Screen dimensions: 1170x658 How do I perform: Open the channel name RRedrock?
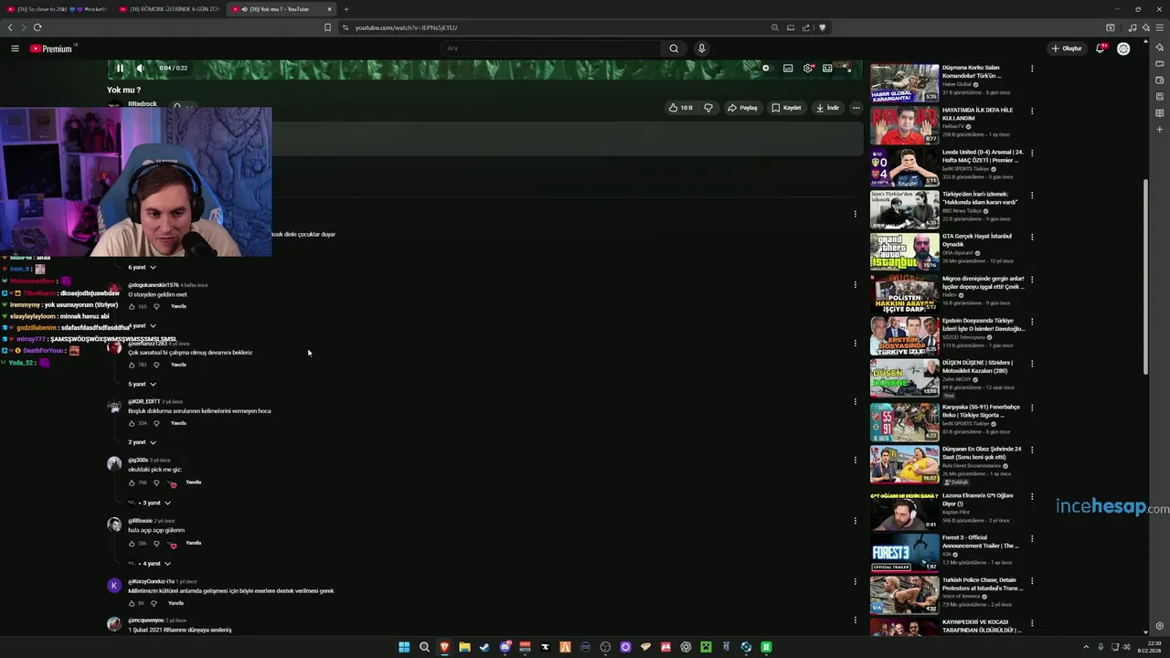click(143, 104)
